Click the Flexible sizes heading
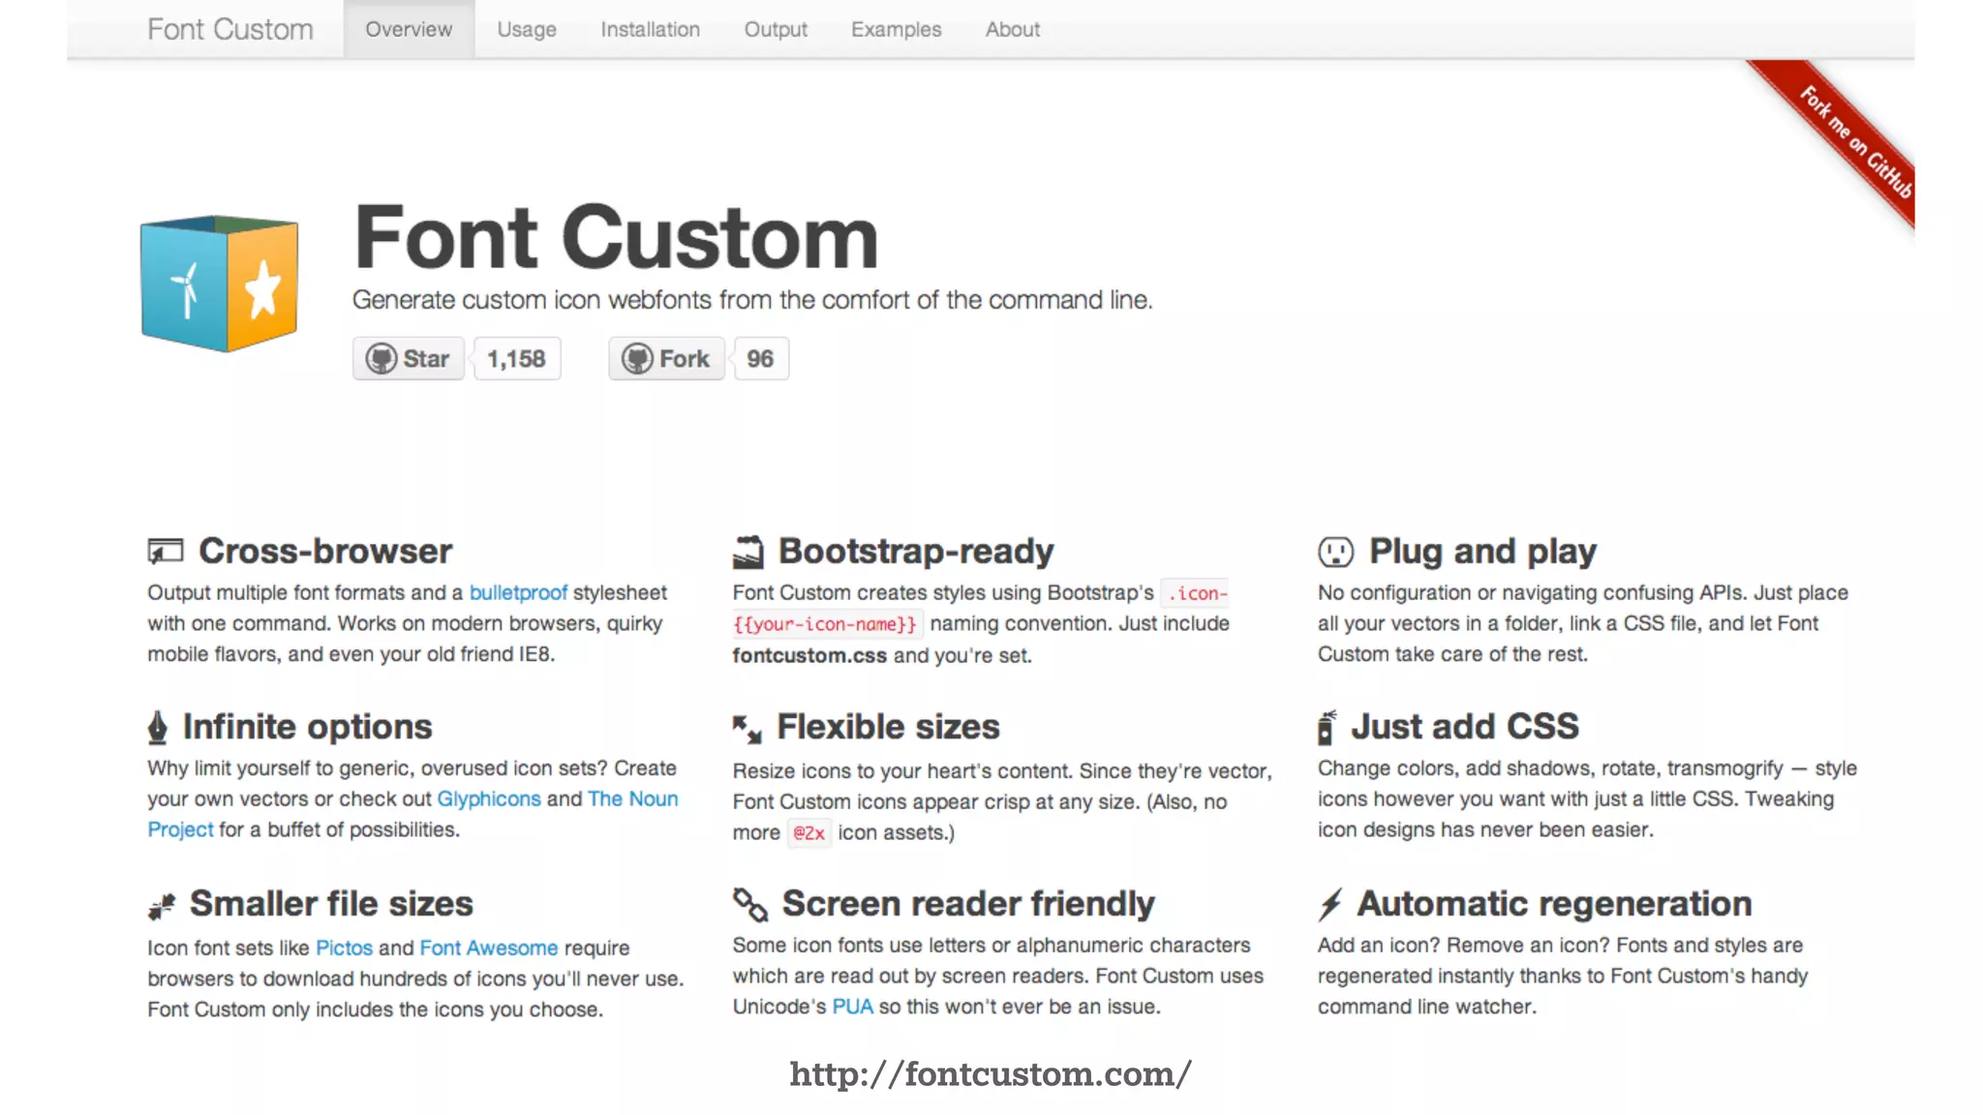 coord(888,727)
